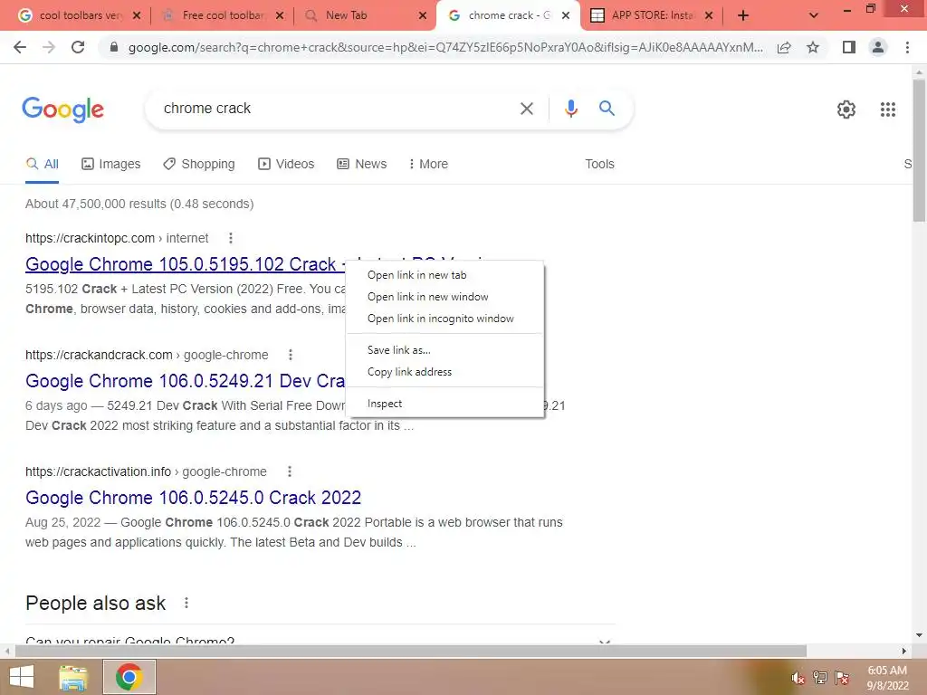Open Google quick settings gear

pyautogui.click(x=846, y=109)
